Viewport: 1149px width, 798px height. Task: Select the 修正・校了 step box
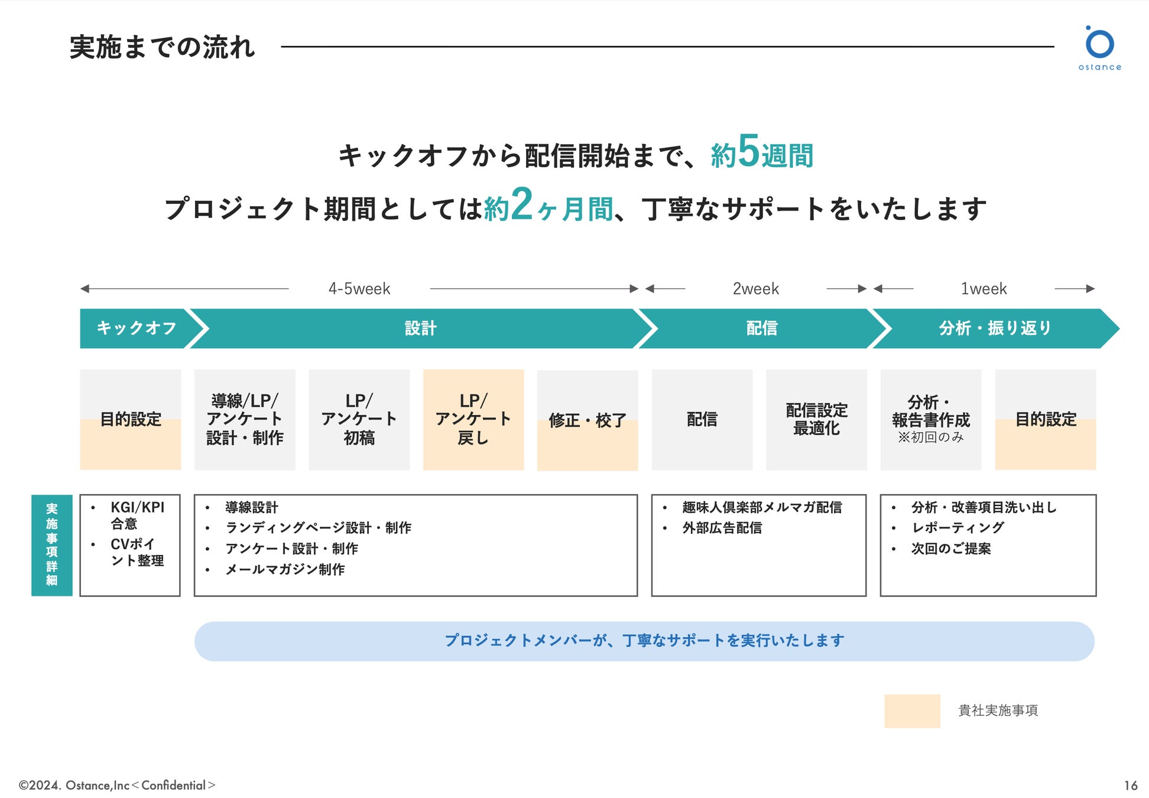(588, 420)
